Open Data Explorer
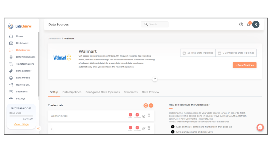 [24, 71]
